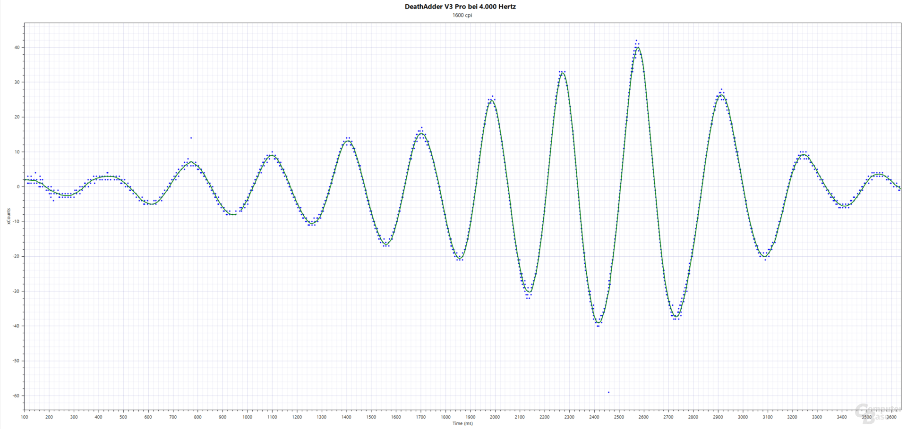
Task: Click the x-axis tick label "2400"
Action: pyautogui.click(x=594, y=417)
